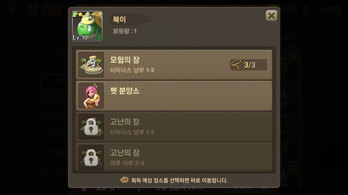Click locked 고난의 장 사이너스 남부 padlock icon
Screen dimensions: 348x195
[91, 127]
